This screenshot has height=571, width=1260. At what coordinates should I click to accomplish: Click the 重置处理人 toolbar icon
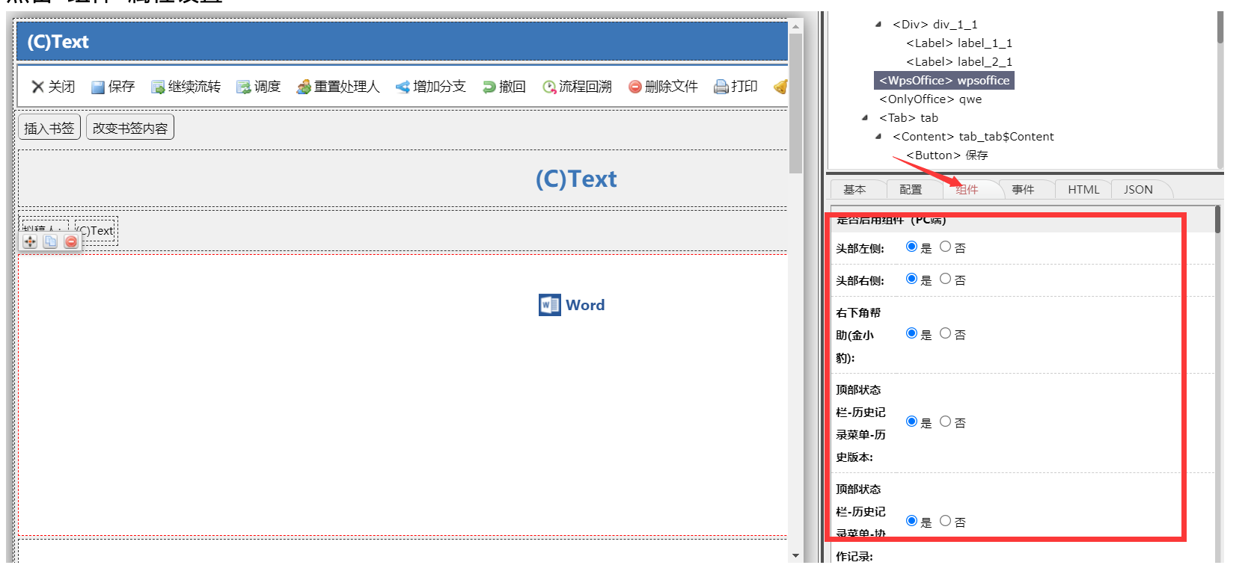pos(303,87)
